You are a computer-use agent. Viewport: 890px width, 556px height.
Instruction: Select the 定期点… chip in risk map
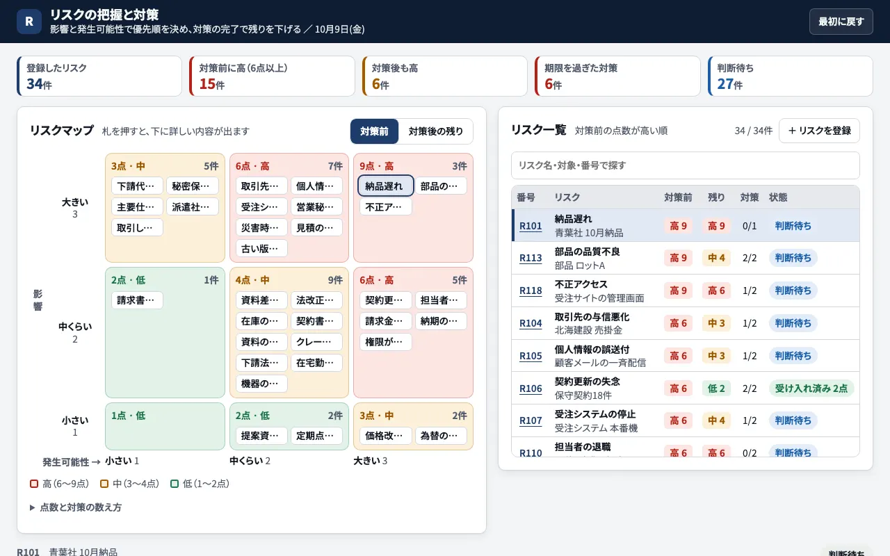(x=316, y=436)
